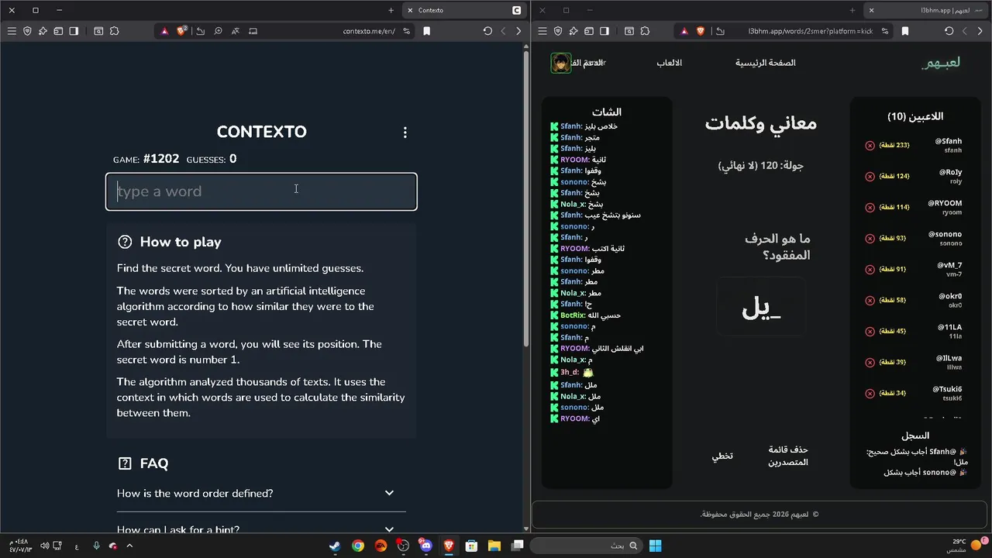This screenshot has width=992, height=558.
Task: Close the Contexto tab
Action: click(x=410, y=10)
